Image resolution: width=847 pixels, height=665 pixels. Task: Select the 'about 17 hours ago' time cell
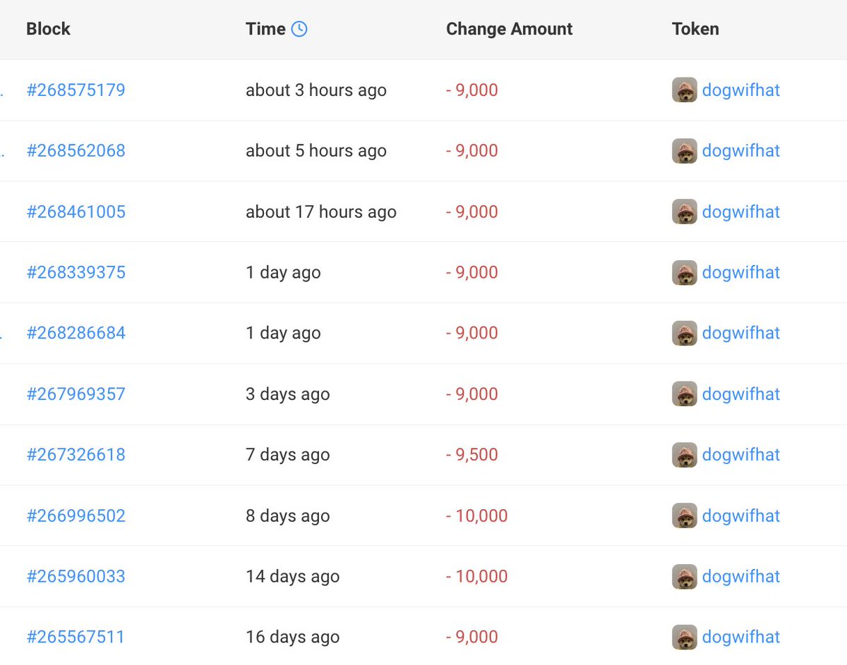tap(321, 212)
